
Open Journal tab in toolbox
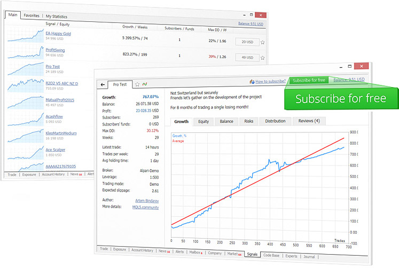[x=309, y=257]
